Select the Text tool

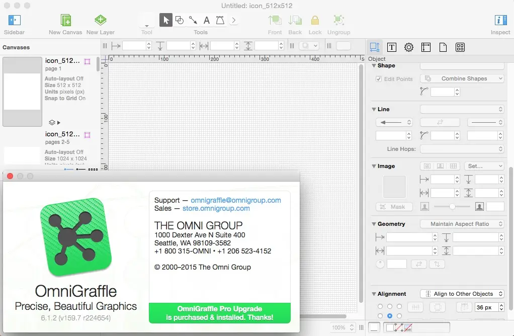(207, 20)
